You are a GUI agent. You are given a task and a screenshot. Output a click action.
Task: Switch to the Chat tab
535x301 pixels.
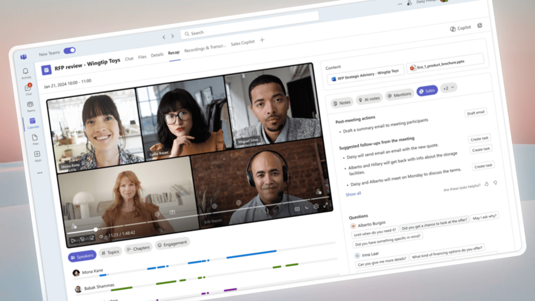click(x=129, y=59)
